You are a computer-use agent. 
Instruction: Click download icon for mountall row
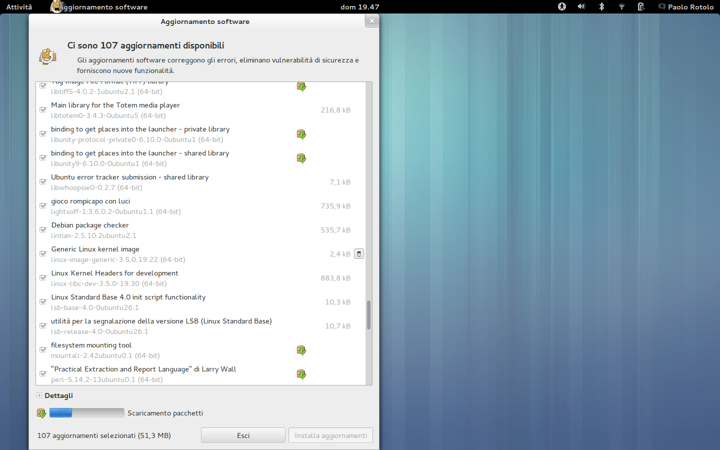301,350
